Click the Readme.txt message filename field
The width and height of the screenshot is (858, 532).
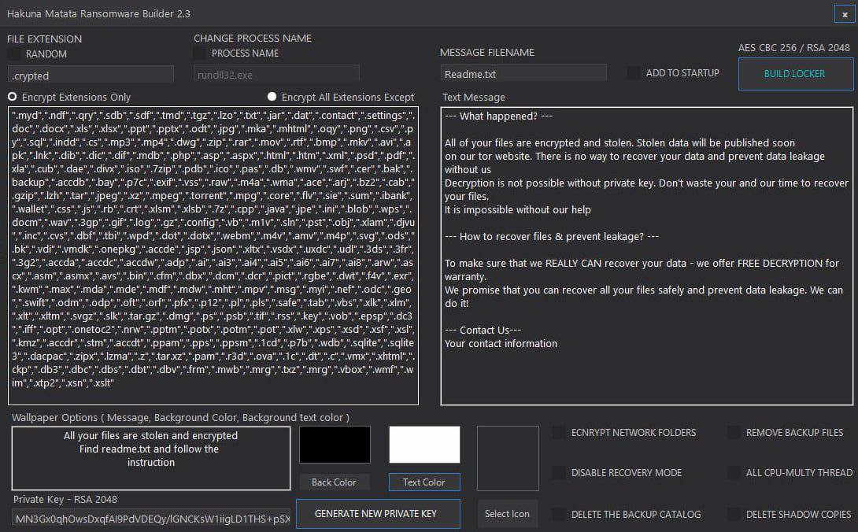523,73
